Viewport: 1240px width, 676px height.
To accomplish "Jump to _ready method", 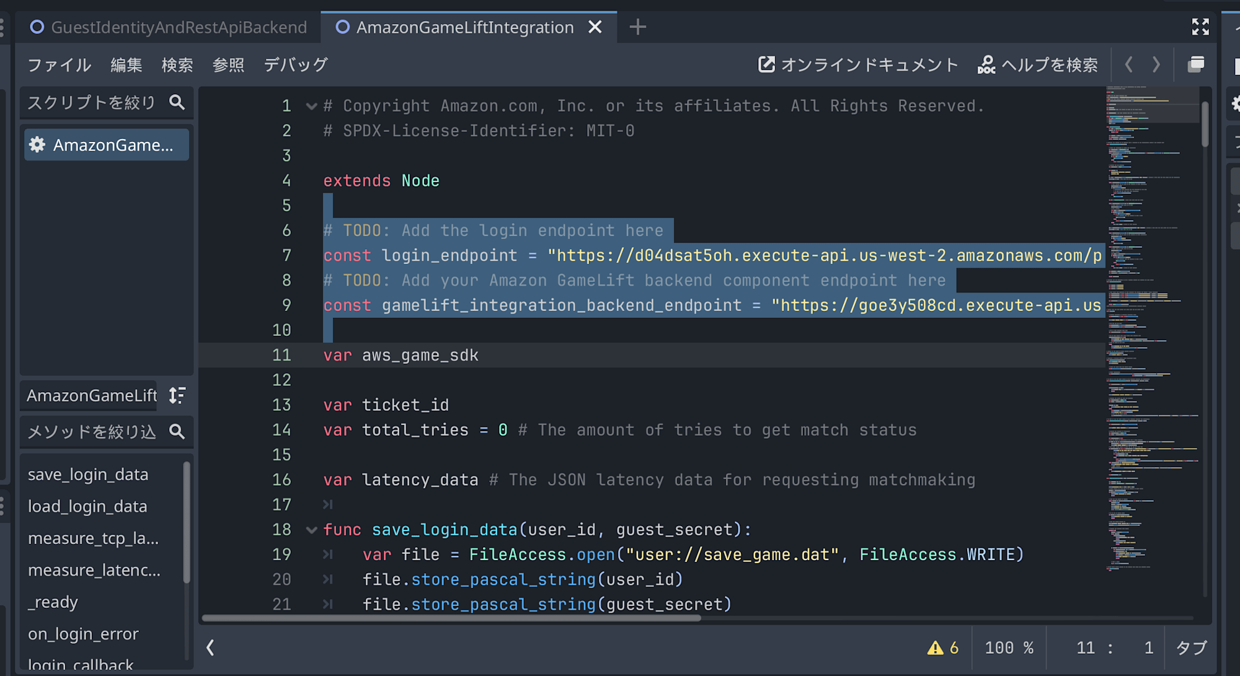I will coord(53,602).
